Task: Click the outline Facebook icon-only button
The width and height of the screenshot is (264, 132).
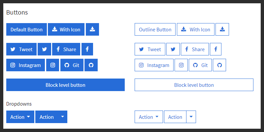Action: coord(215,49)
